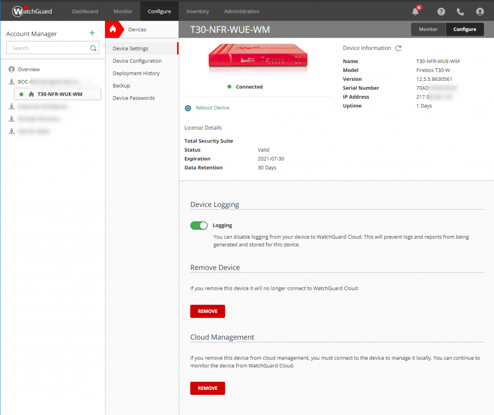494x415 pixels.
Task: Click REMOVE under Remove Device
Action: click(x=207, y=311)
